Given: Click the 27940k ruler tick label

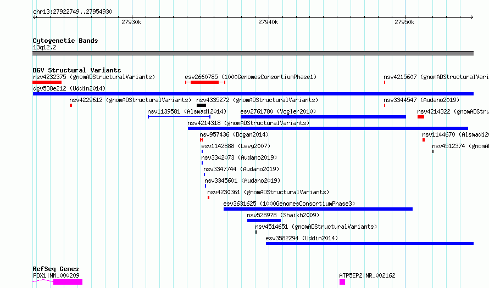Looking at the screenshot, I should (268, 22).
